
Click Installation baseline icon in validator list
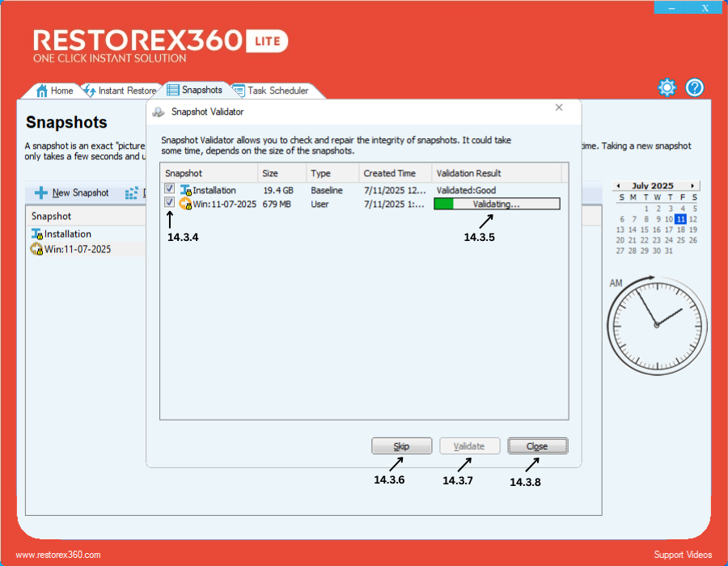click(185, 191)
